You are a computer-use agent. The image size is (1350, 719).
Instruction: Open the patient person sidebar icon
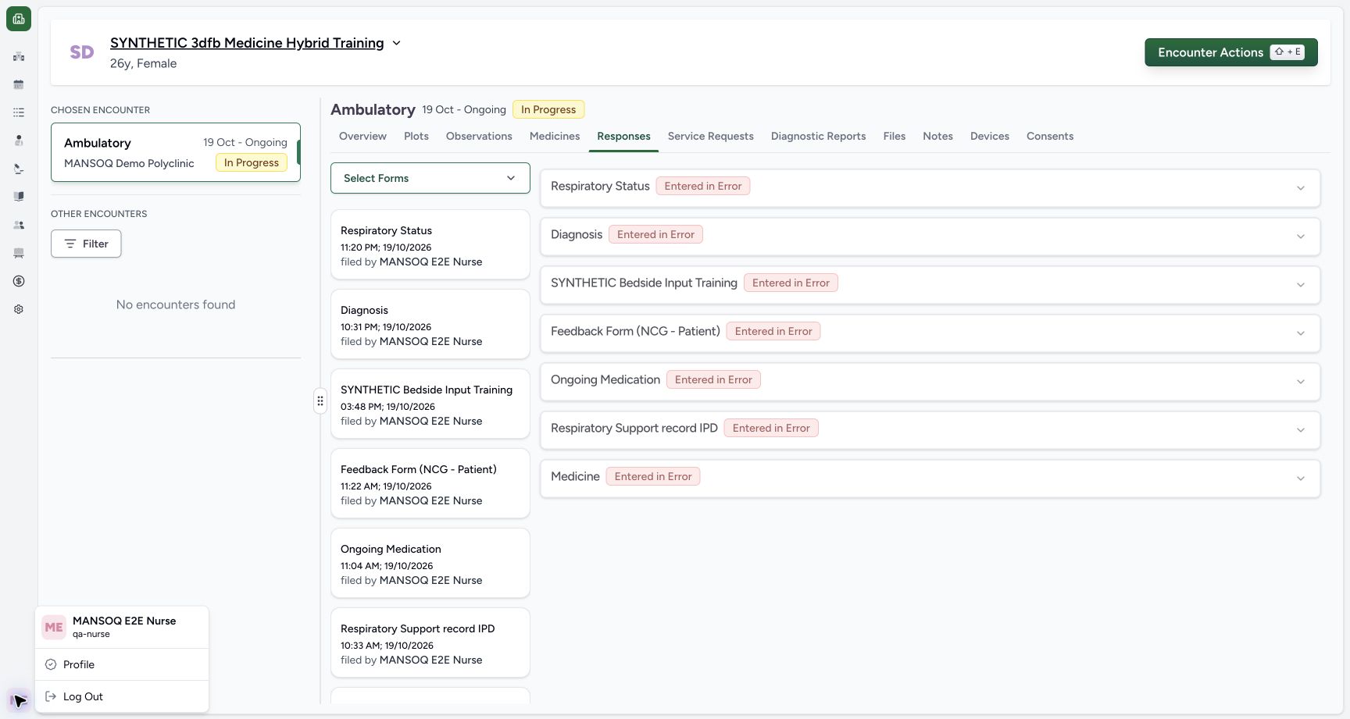tap(19, 141)
